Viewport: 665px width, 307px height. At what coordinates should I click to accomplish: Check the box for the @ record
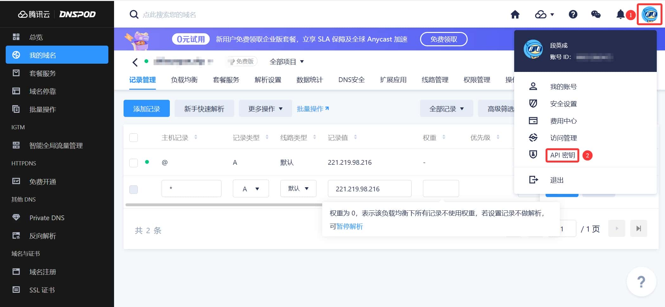click(134, 163)
